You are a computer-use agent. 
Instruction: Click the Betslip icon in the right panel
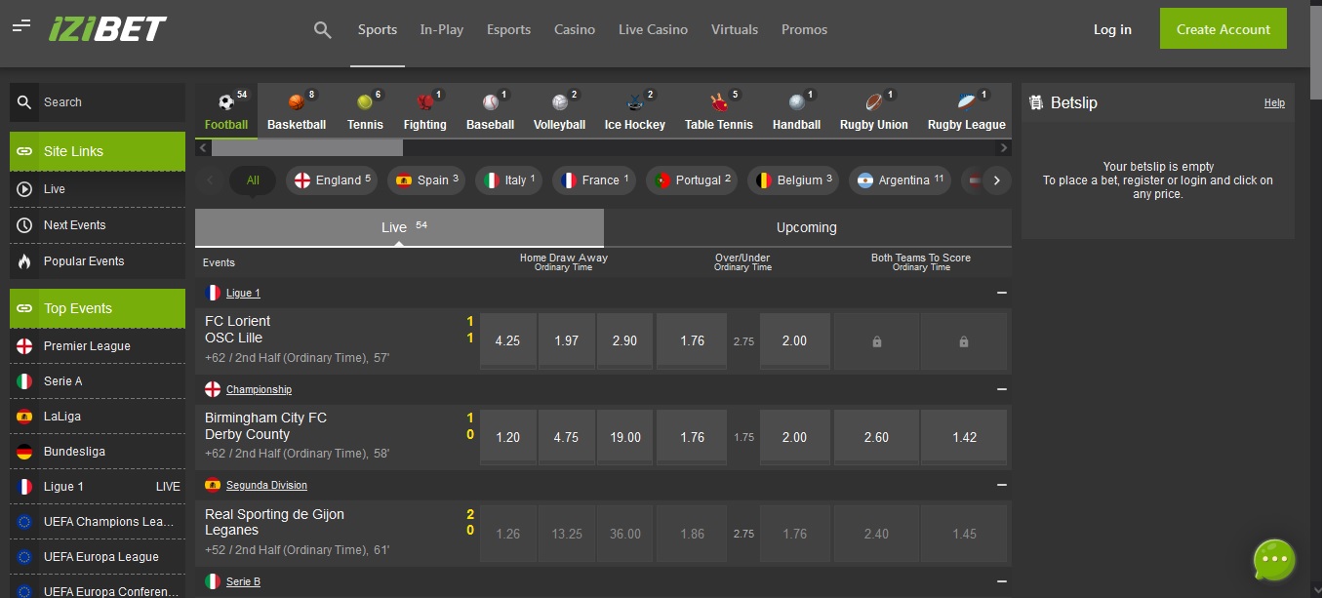click(1036, 102)
